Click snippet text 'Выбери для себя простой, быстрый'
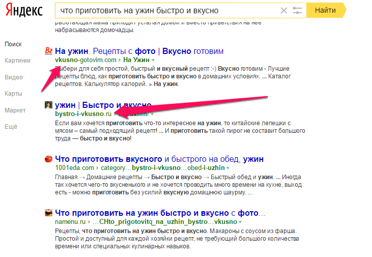This screenshot has width=372, height=257. [105, 69]
